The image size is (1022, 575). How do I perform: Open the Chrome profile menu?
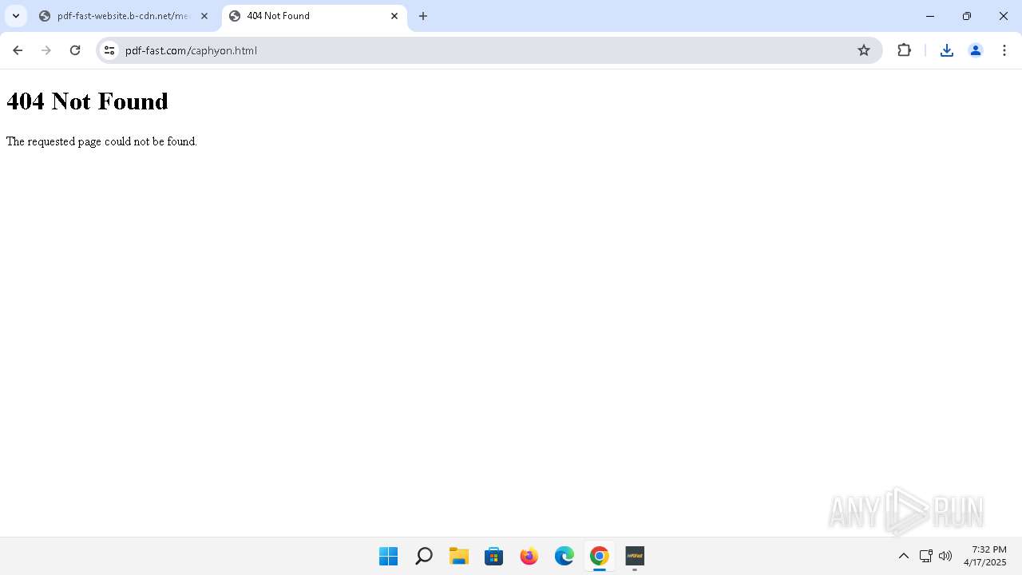[976, 50]
